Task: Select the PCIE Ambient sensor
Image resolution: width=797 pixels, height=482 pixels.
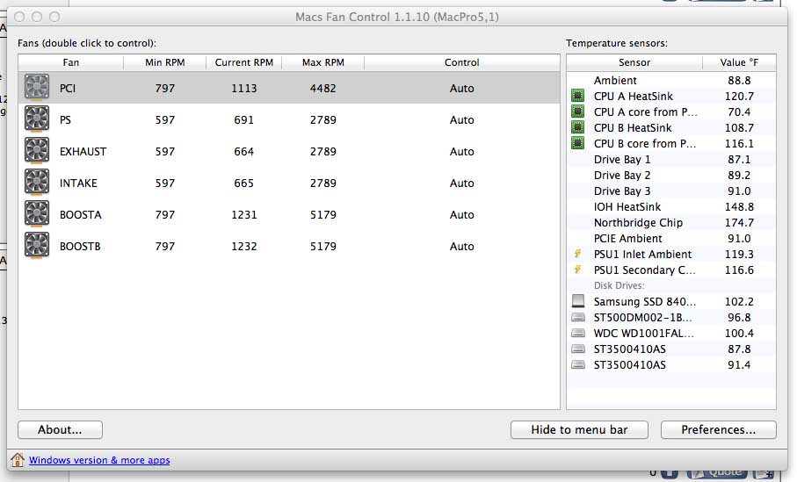Action: [x=671, y=238]
